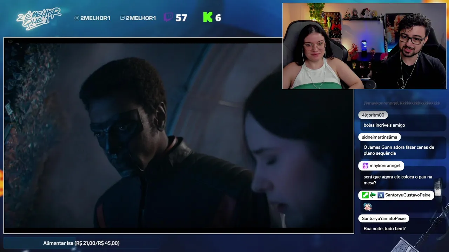449x252 pixels.
Task: Click the Instagram handle text 2MELHOR1
Action: (95, 18)
